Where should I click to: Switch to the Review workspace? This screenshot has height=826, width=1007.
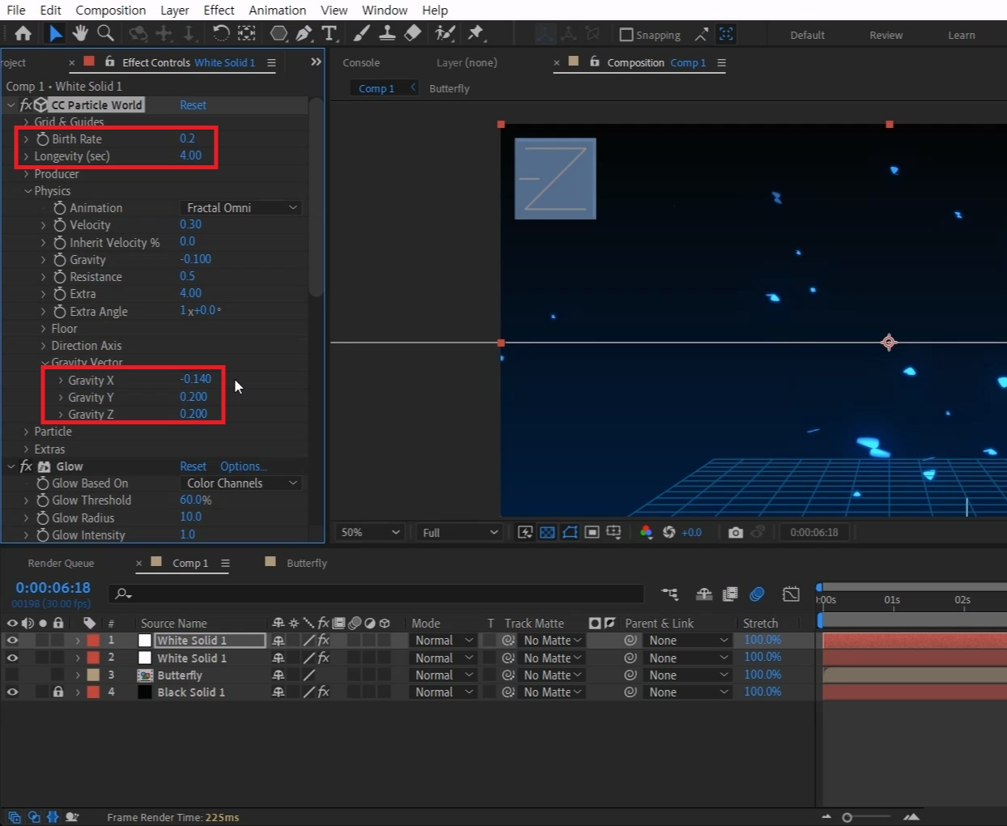point(886,35)
